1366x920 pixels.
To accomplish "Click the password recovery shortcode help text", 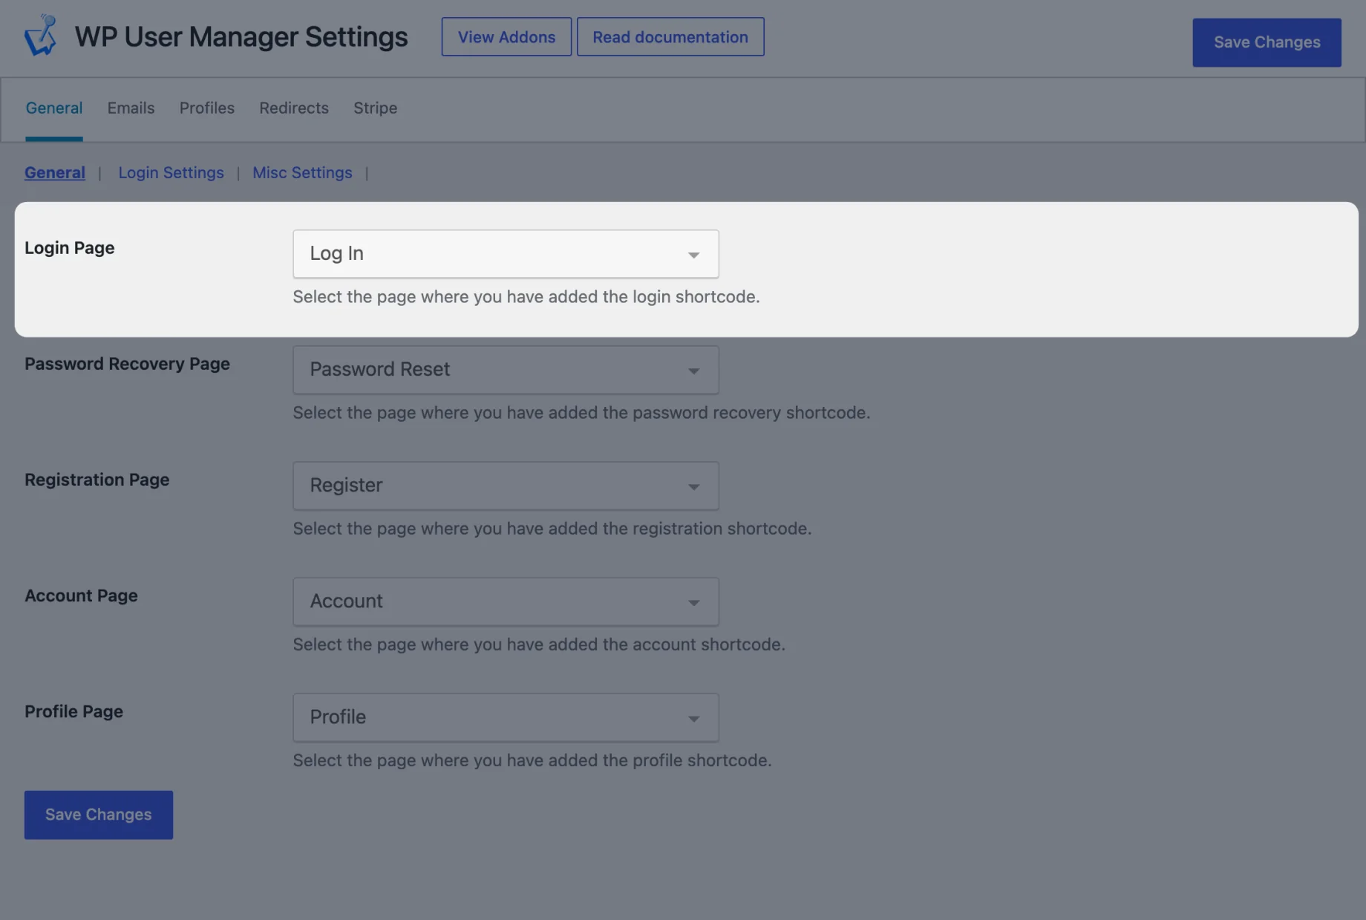I will click(581, 413).
